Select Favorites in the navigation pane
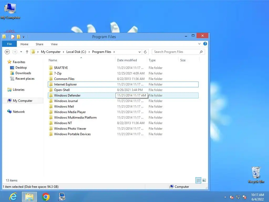 point(17,62)
